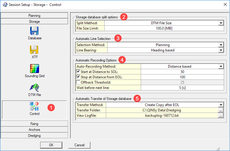Browse for the Transfer Folder path
230x151 pixels.
[x=221, y=110]
